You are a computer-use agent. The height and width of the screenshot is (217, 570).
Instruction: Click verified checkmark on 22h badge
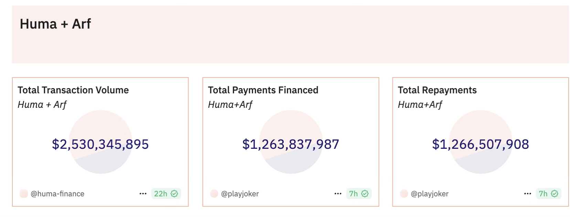(x=175, y=194)
